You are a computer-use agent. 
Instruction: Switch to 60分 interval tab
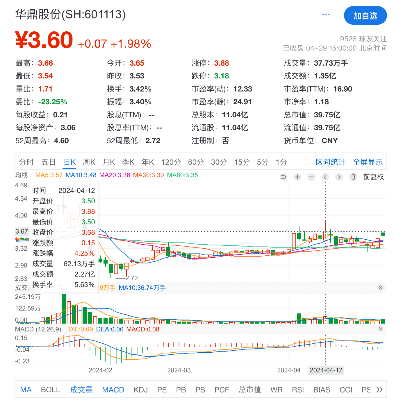coord(196,162)
